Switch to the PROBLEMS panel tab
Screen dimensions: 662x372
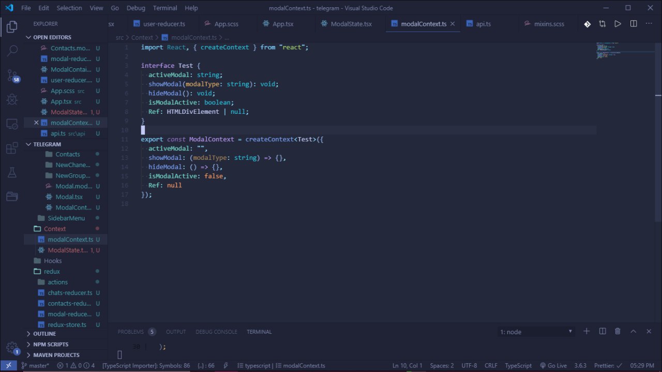[130, 332]
